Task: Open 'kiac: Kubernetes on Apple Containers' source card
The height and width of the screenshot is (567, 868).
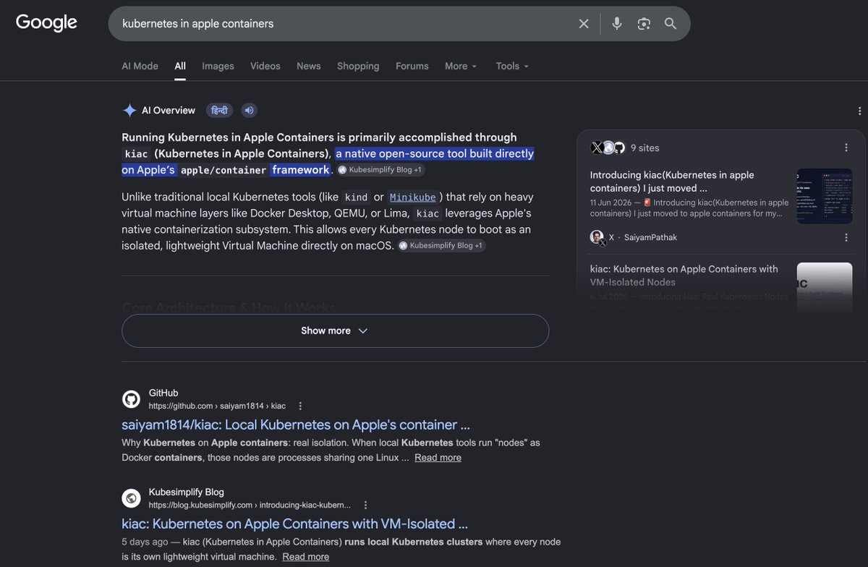Action: 684,276
